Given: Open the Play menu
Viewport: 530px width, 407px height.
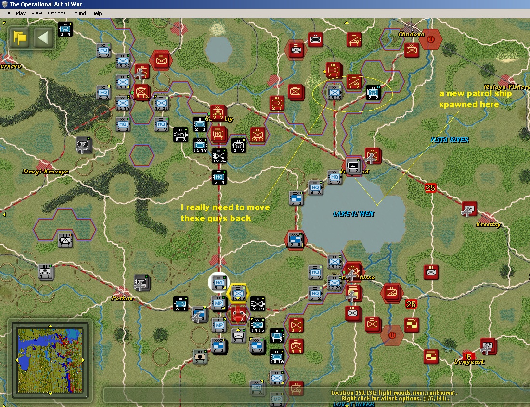Looking at the screenshot, I should [21, 13].
